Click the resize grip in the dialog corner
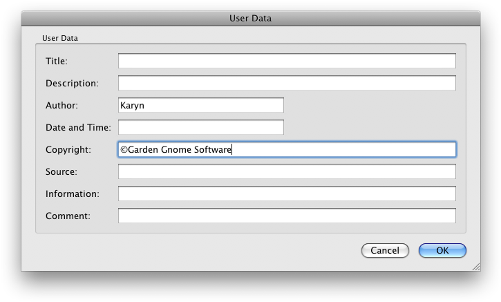Viewport: 501px width, 302px height. [x=475, y=265]
